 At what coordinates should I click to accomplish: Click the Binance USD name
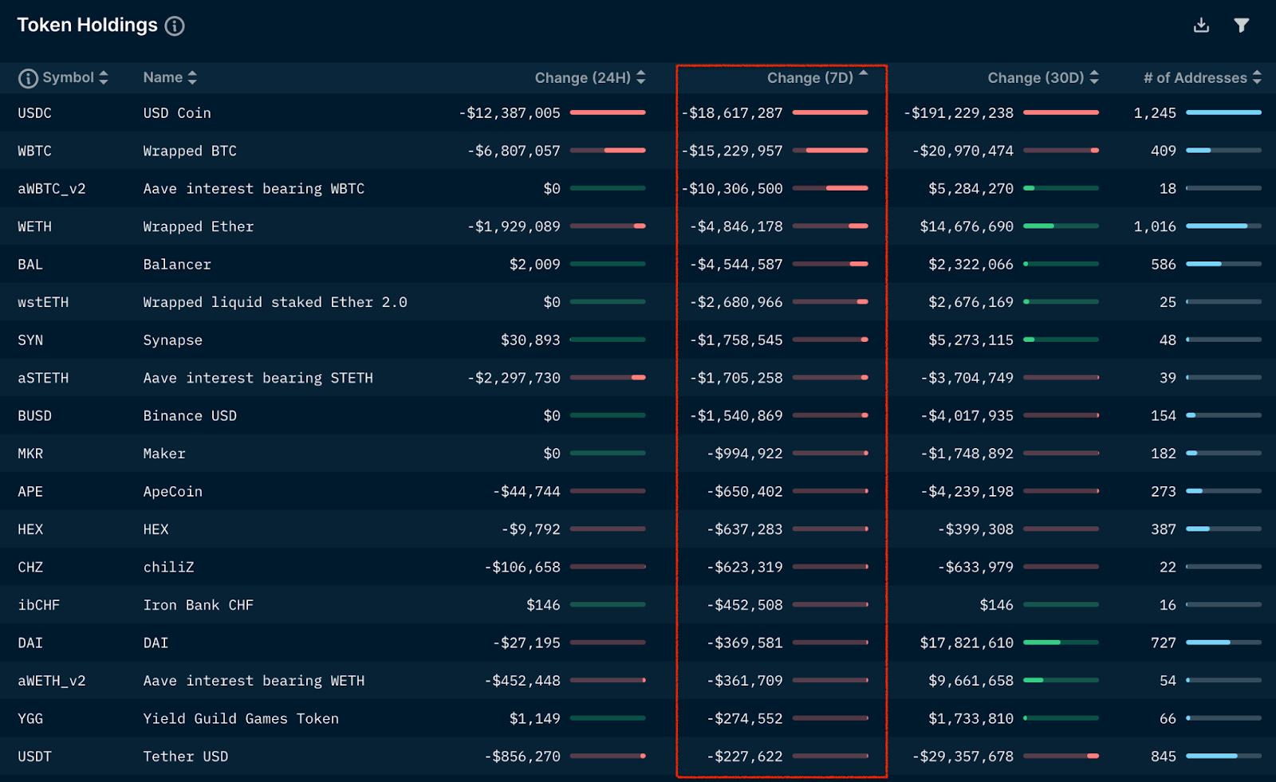pyautogui.click(x=190, y=416)
